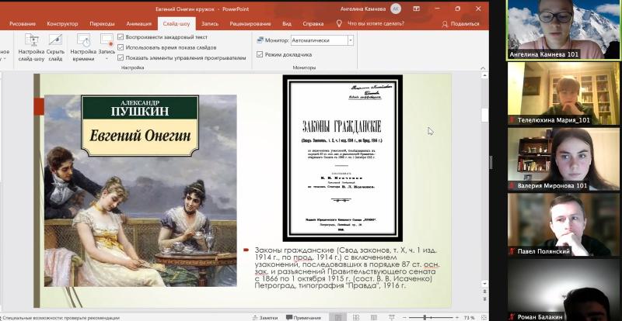Screen dimensions: 622x321
Task: Select the Слайд-шоу tab
Action: pos(176,24)
